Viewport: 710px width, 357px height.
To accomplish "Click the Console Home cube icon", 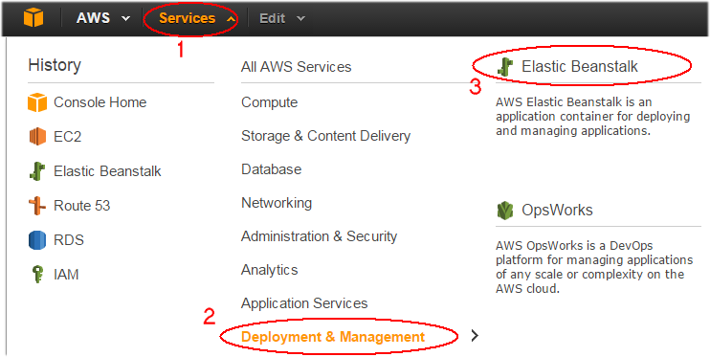I will [37, 102].
